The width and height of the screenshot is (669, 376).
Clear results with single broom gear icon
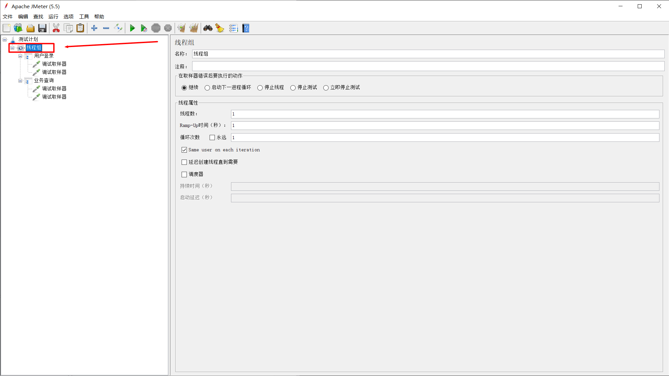coord(182,28)
